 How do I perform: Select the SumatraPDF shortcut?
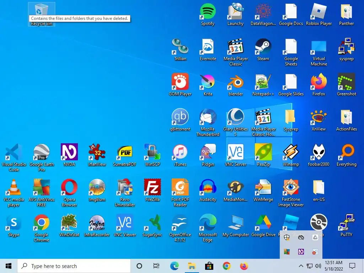pyautogui.click(x=125, y=155)
